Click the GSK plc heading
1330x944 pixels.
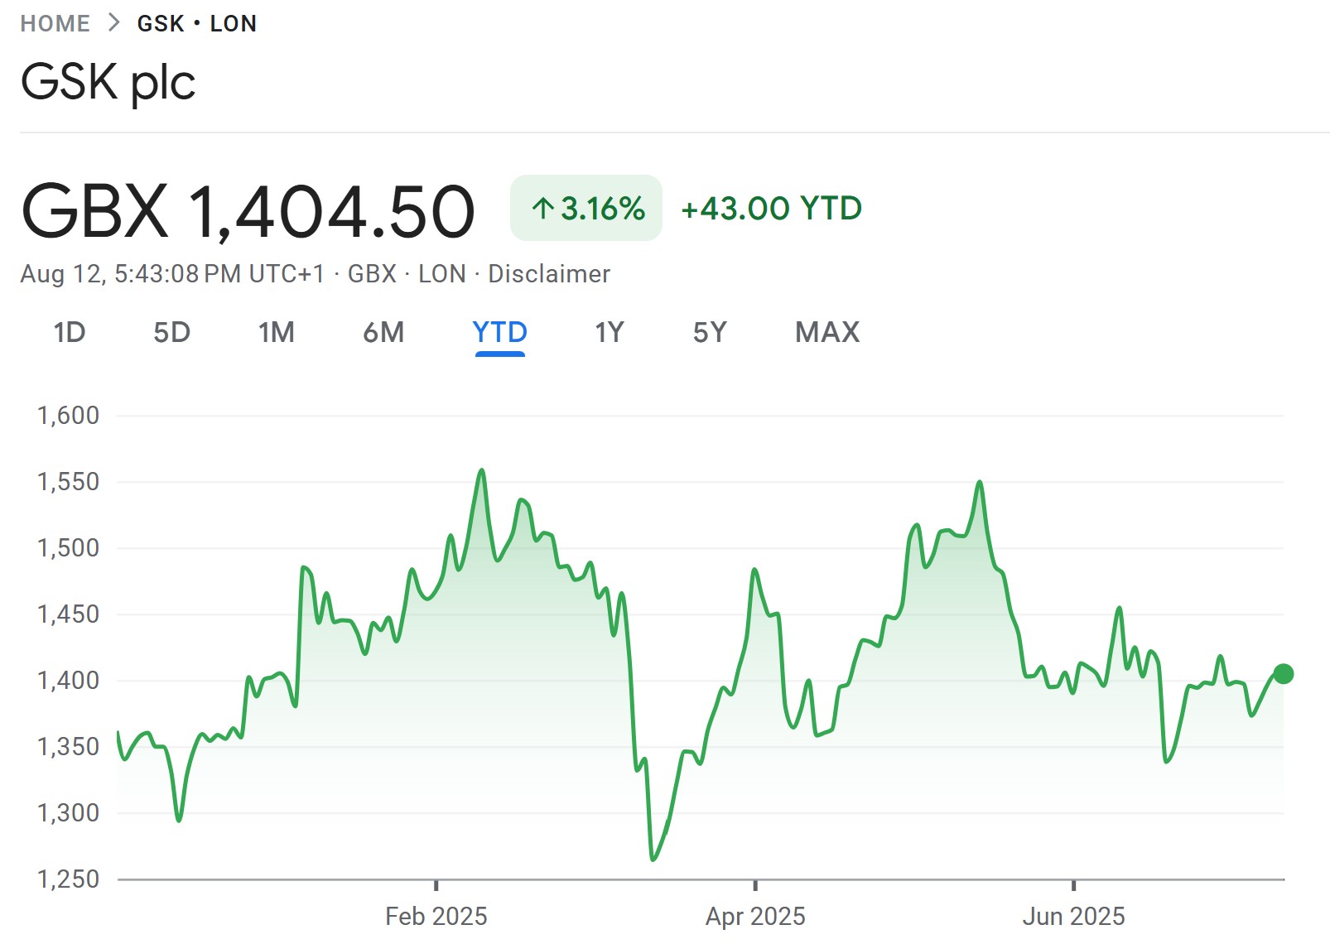tap(108, 81)
